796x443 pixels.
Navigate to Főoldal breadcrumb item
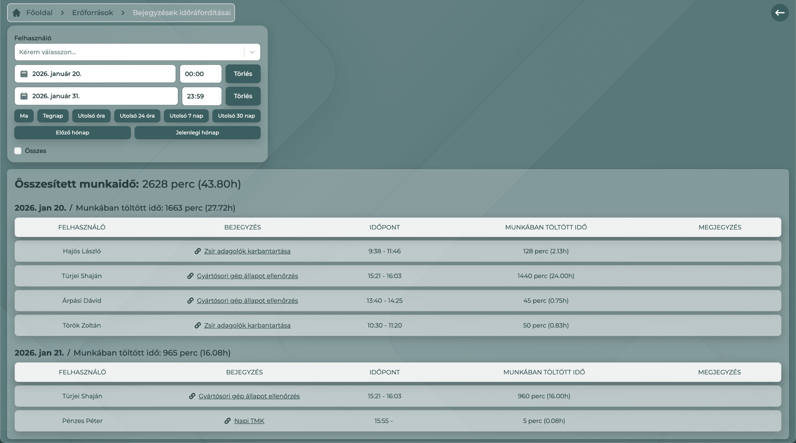point(39,13)
